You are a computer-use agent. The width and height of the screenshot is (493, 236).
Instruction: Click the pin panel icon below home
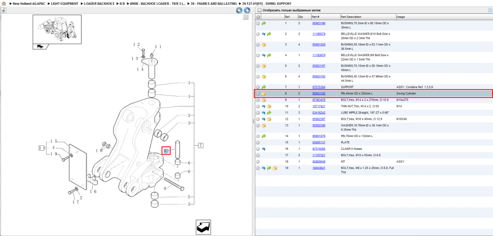[3, 10]
